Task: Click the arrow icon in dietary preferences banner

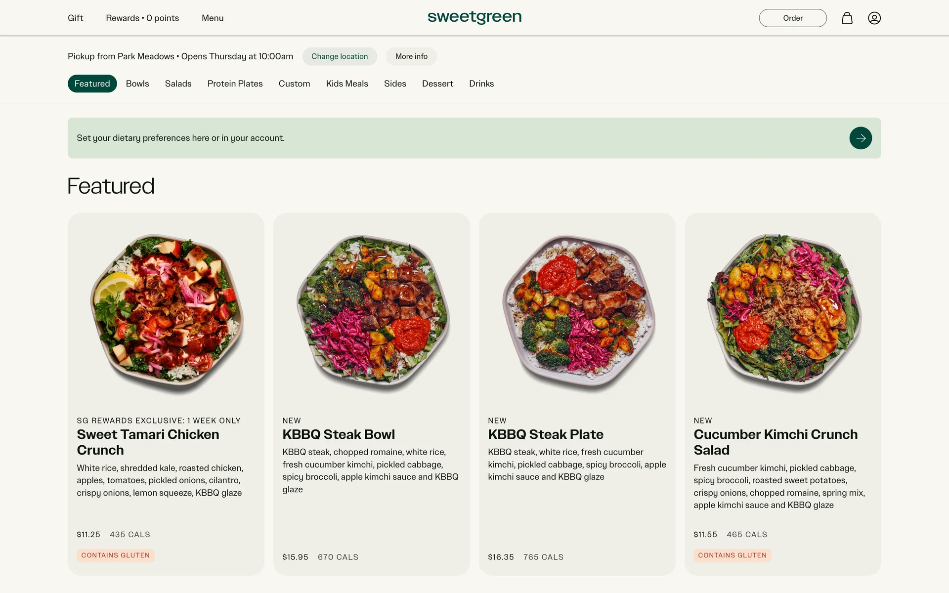Action: pos(861,138)
